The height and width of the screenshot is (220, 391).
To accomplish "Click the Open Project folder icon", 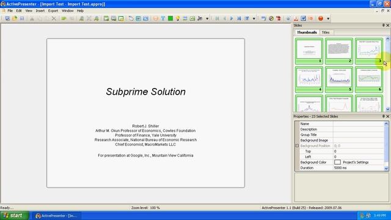I will [x=15, y=18].
